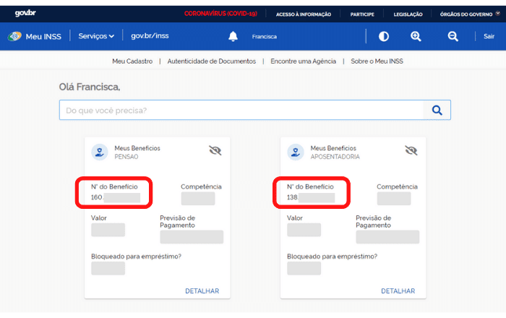Open Meu Cadastro menu item
This screenshot has width=506, height=318.
[x=132, y=61]
